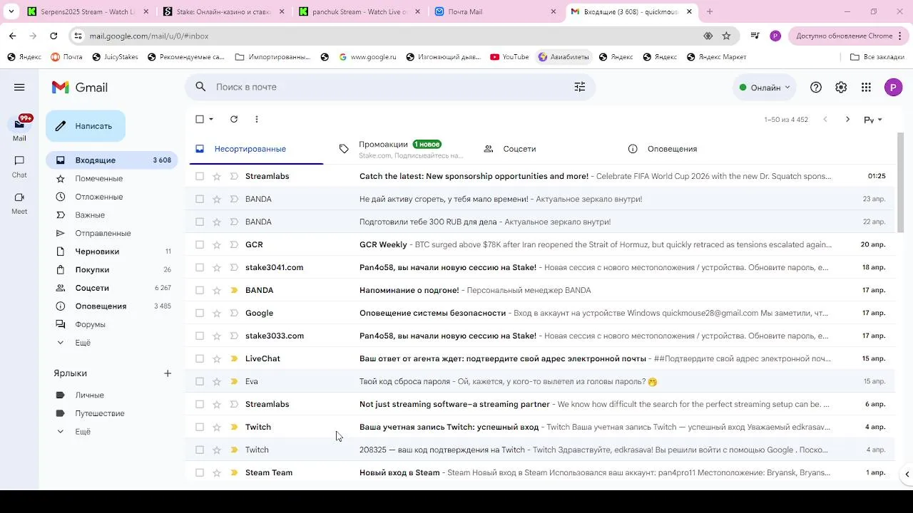Switch to the Почта Mail browser tab

click(x=496, y=11)
